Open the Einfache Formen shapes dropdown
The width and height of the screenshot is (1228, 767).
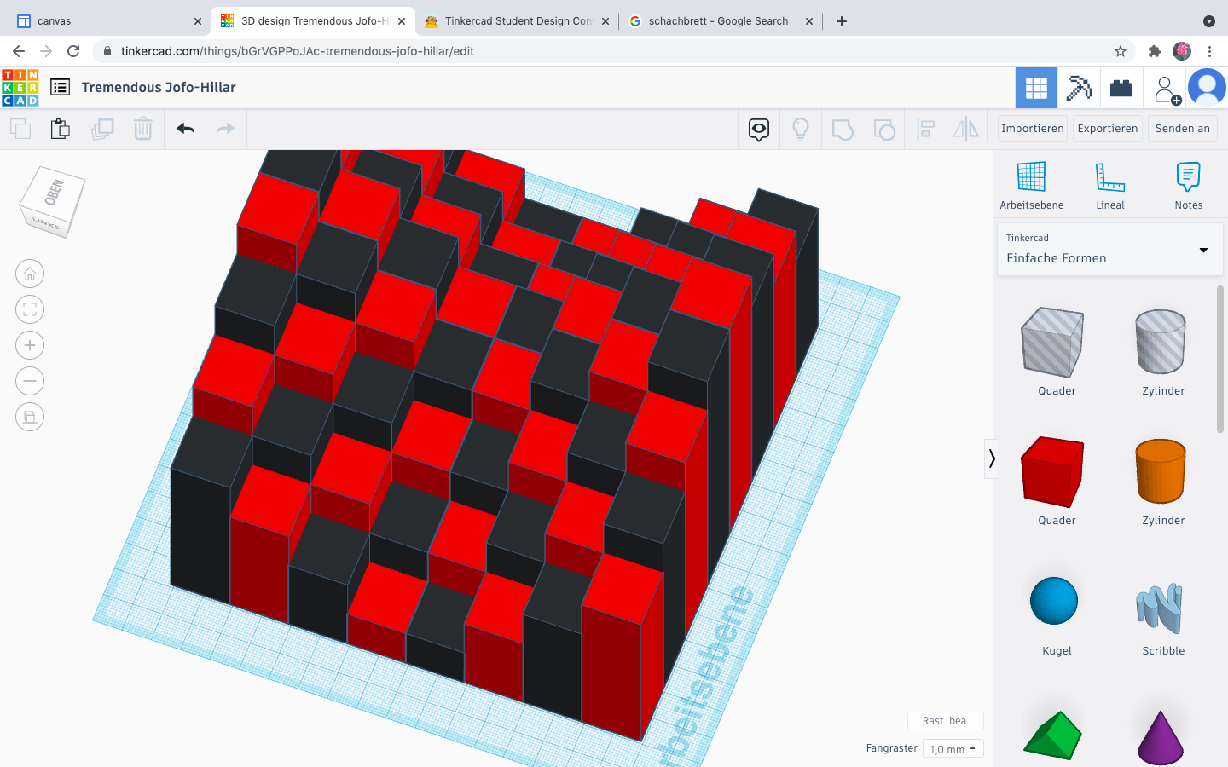pos(1109,250)
